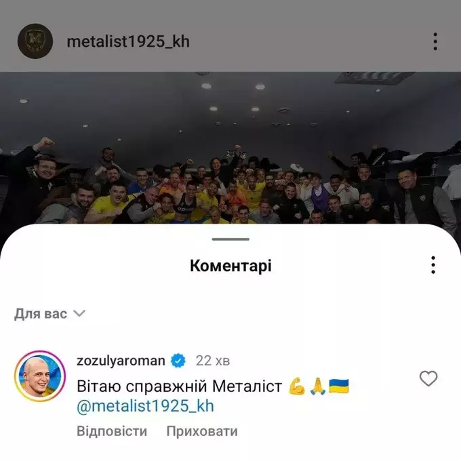
Task: Expand the Для вас chevron arrow
Action: pos(79,313)
